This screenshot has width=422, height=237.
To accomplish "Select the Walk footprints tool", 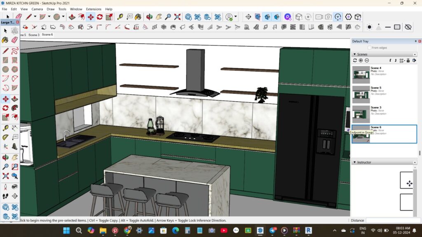I will pyautogui.click(x=5, y=196).
